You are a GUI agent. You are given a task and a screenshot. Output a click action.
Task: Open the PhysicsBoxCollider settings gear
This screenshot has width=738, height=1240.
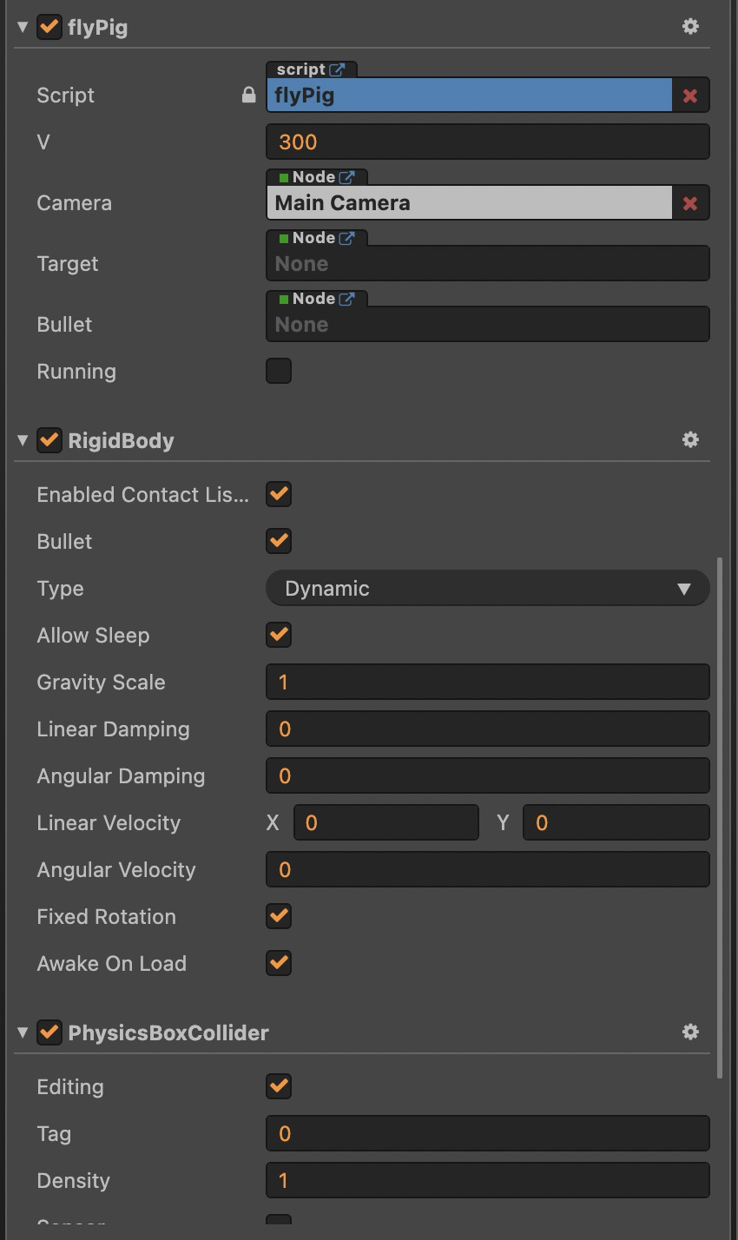coord(690,1032)
